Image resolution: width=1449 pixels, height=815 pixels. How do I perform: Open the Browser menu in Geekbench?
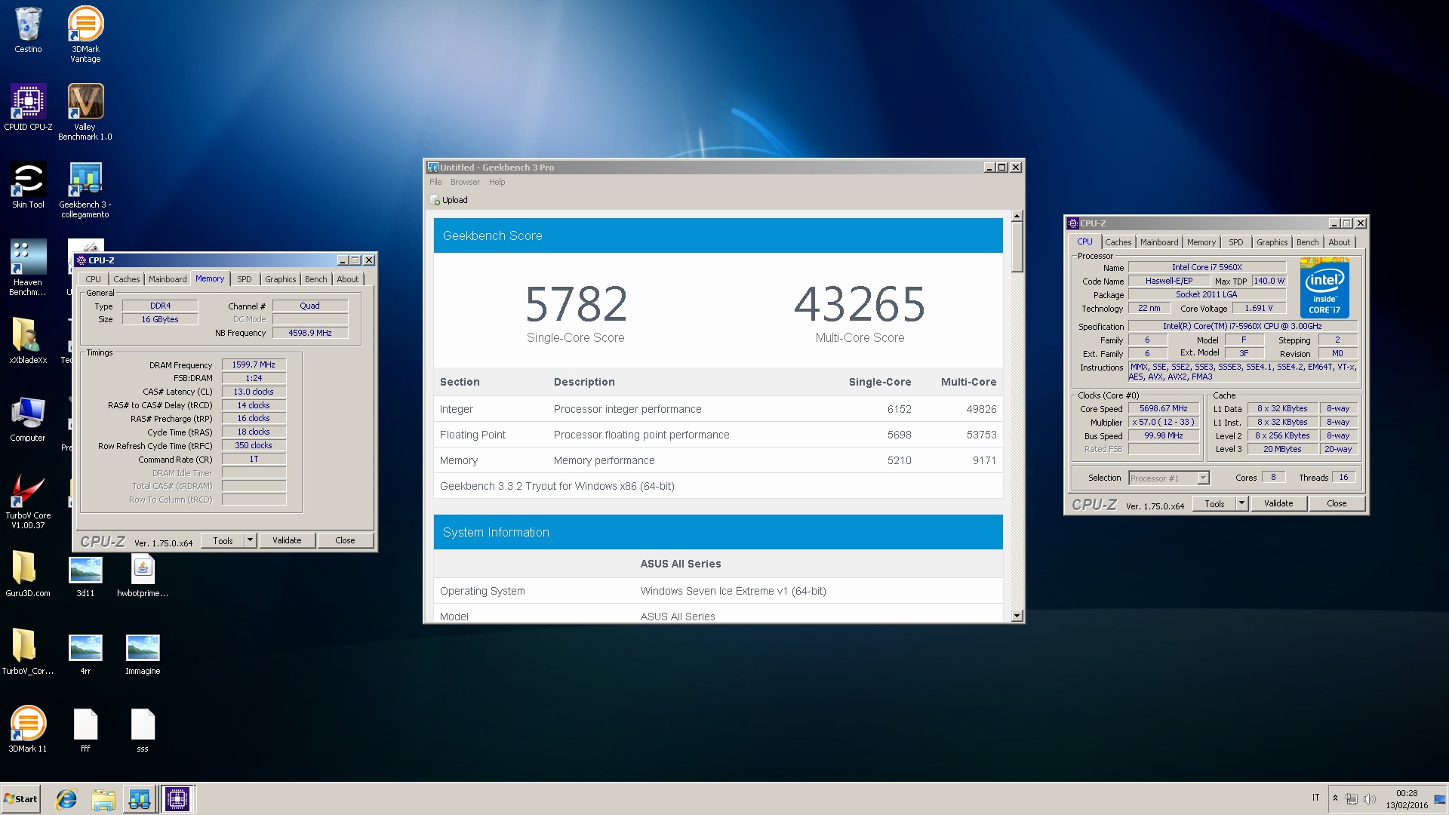465,182
